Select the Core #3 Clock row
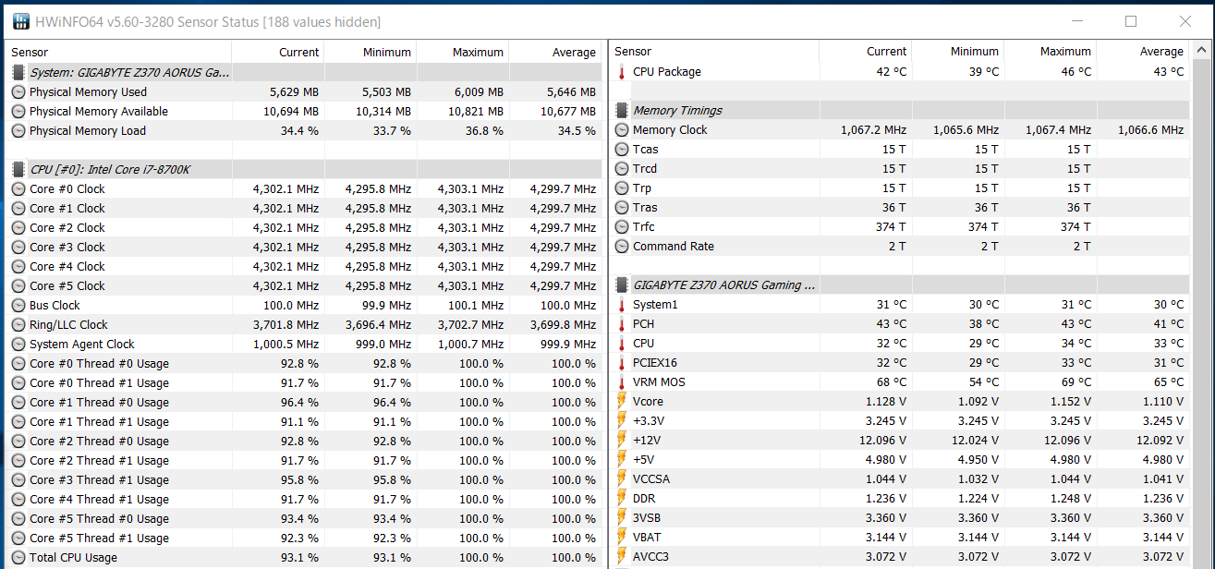The image size is (1215, 569). coord(304,248)
